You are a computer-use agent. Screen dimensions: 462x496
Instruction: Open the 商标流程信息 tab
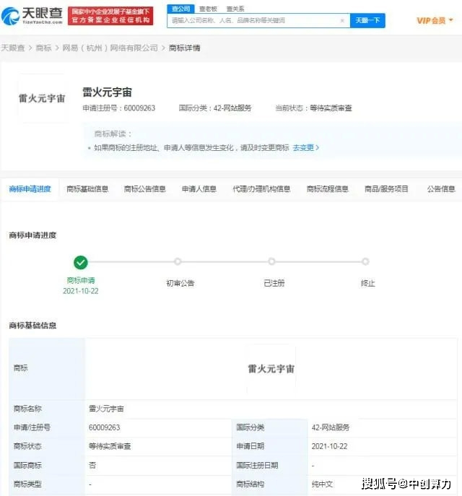[x=328, y=189]
